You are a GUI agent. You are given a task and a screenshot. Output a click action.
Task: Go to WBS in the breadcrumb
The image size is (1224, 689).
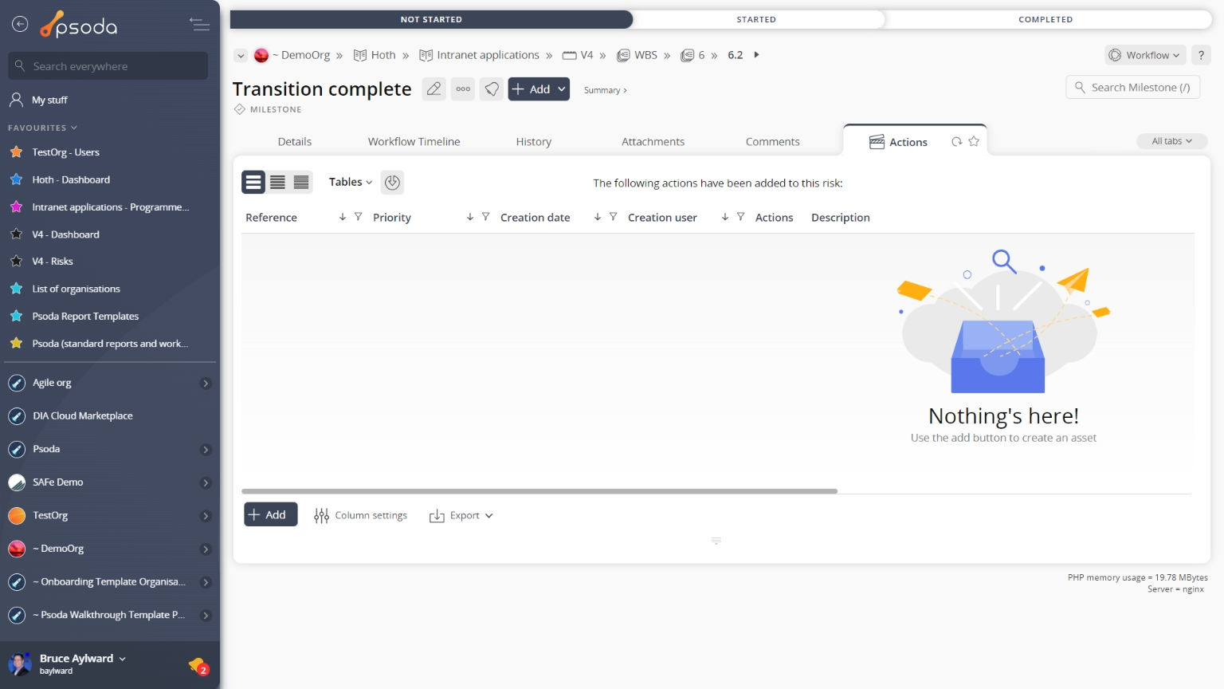pos(637,55)
